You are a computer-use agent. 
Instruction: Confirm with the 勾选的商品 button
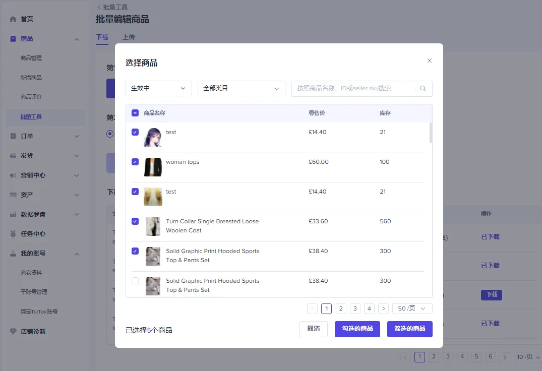pos(357,329)
